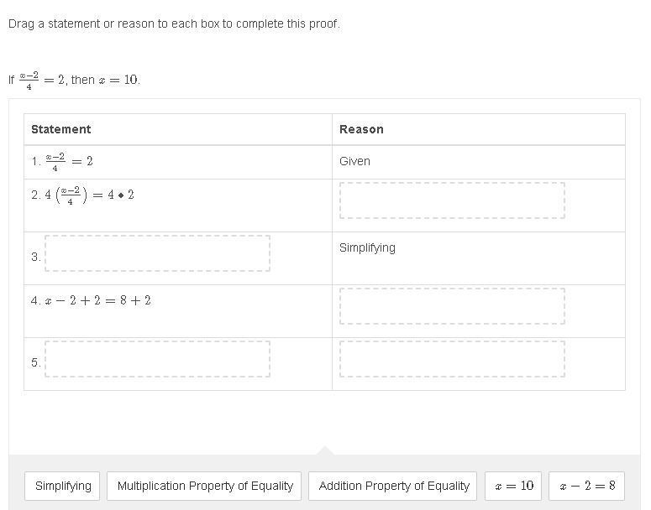Click the Reason column header

click(x=361, y=129)
